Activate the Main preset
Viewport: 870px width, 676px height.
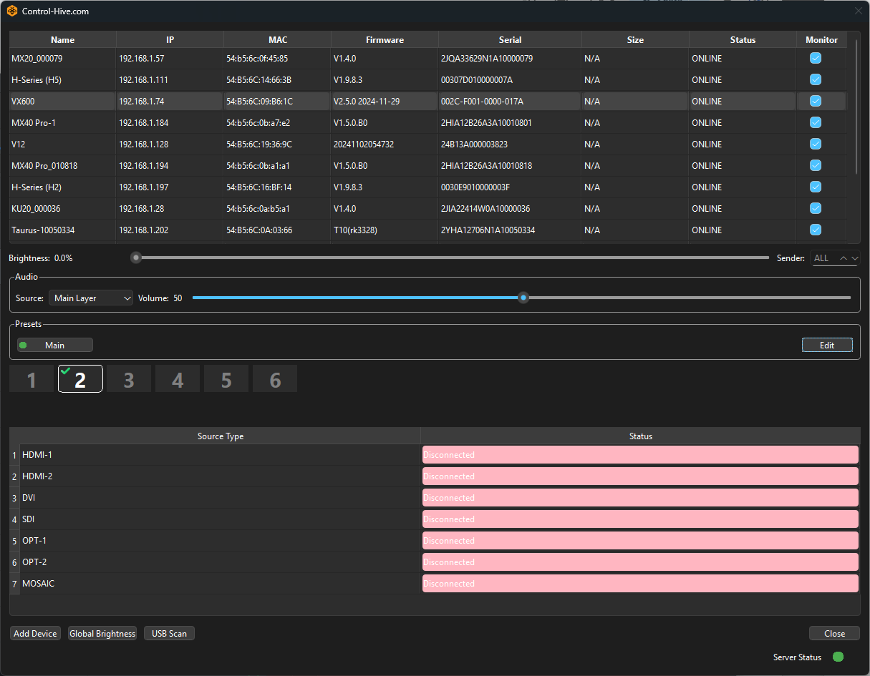coord(55,346)
